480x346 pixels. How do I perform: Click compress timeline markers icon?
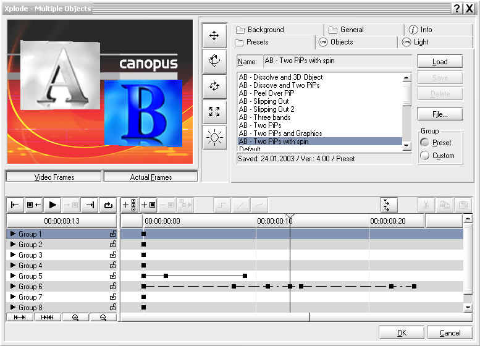tap(47, 318)
